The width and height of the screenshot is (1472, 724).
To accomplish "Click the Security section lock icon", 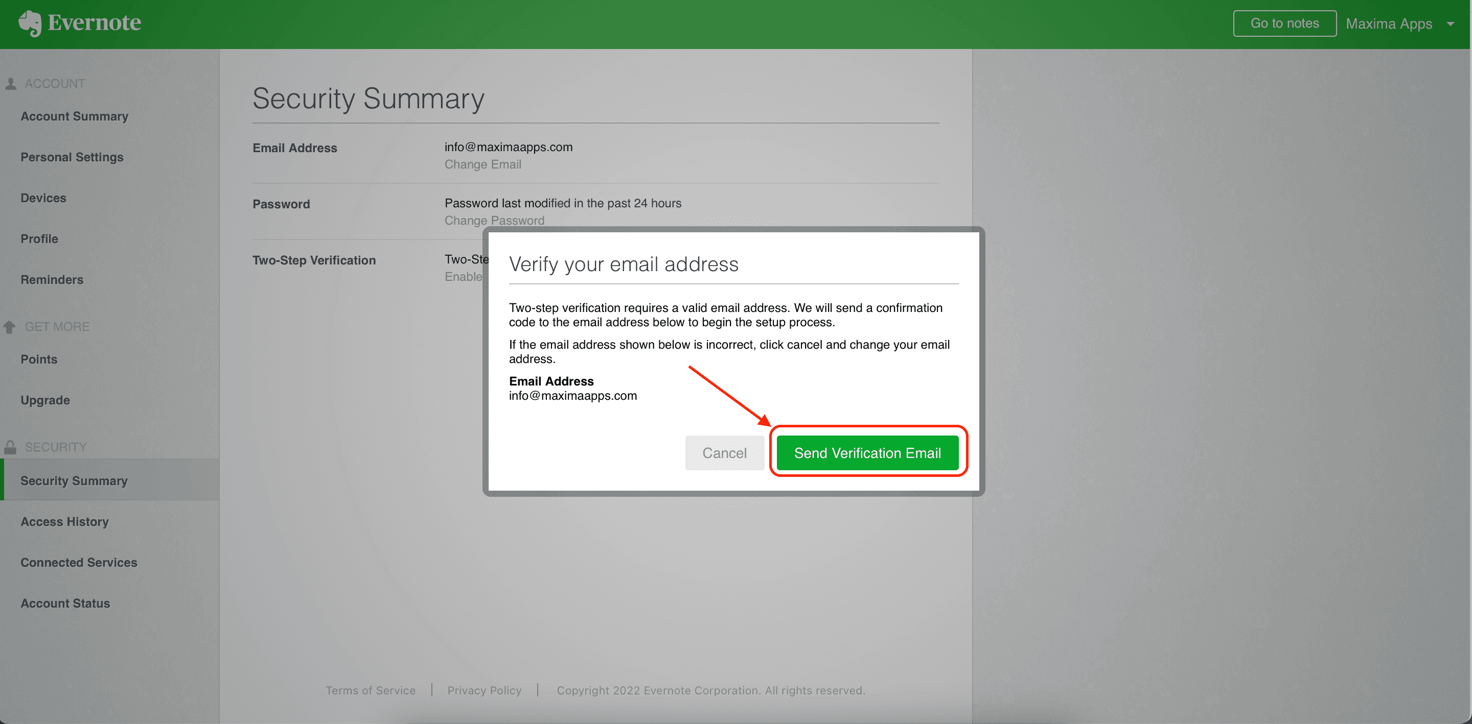I will [x=10, y=447].
